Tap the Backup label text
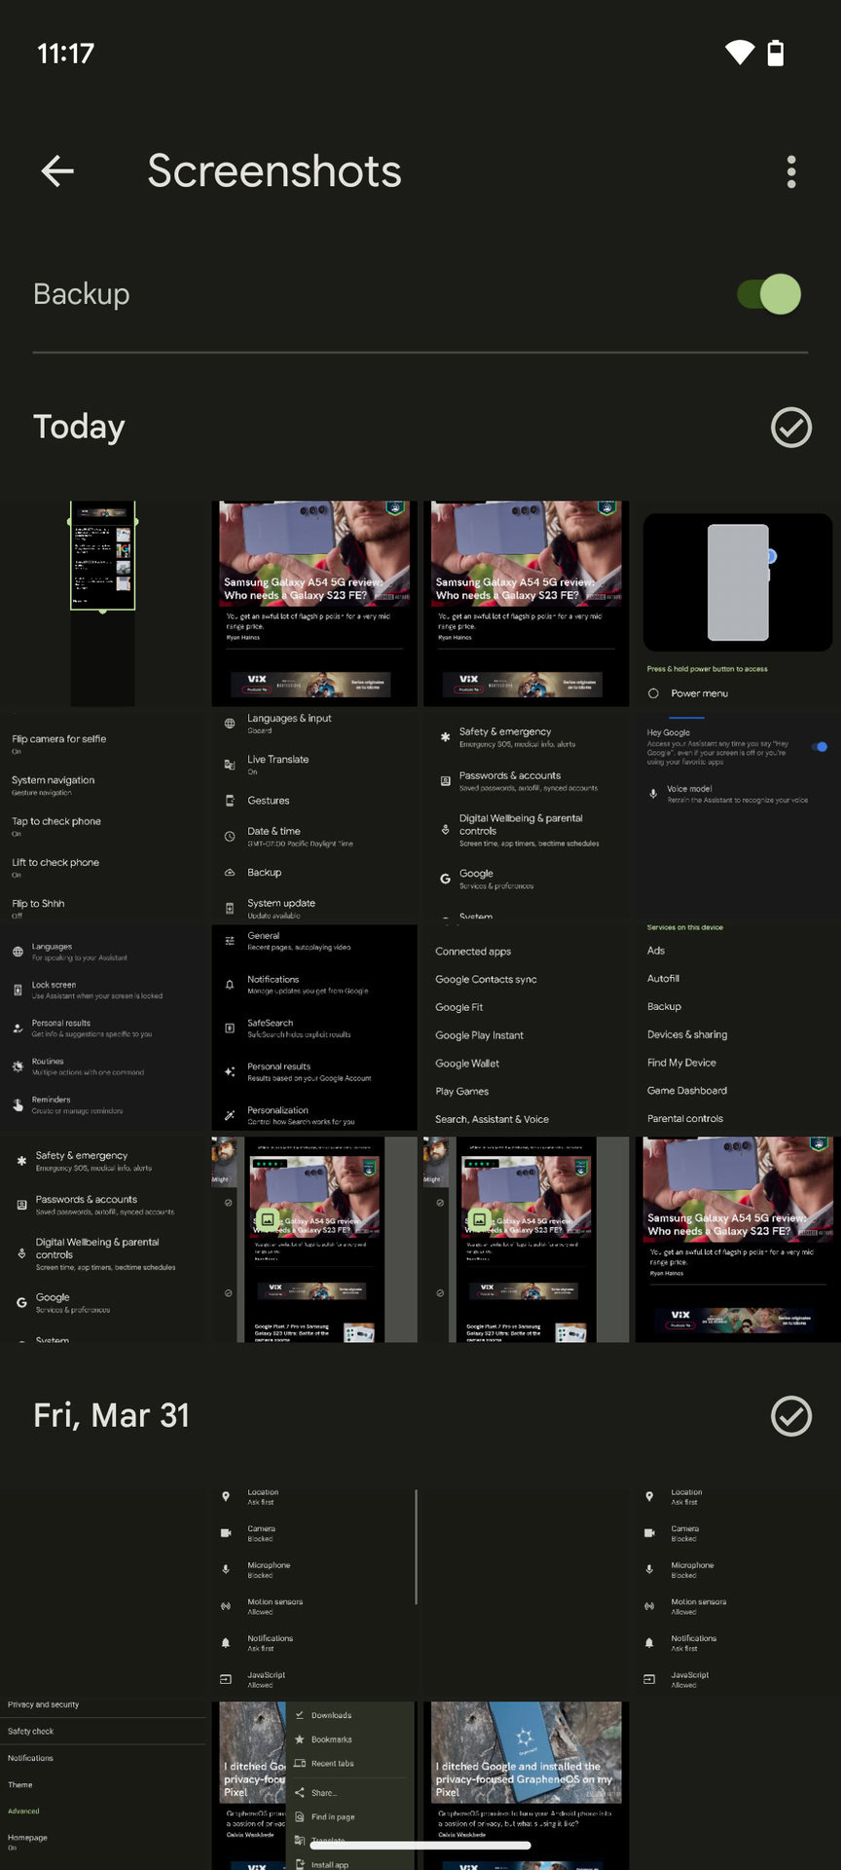841x1870 pixels. point(82,294)
